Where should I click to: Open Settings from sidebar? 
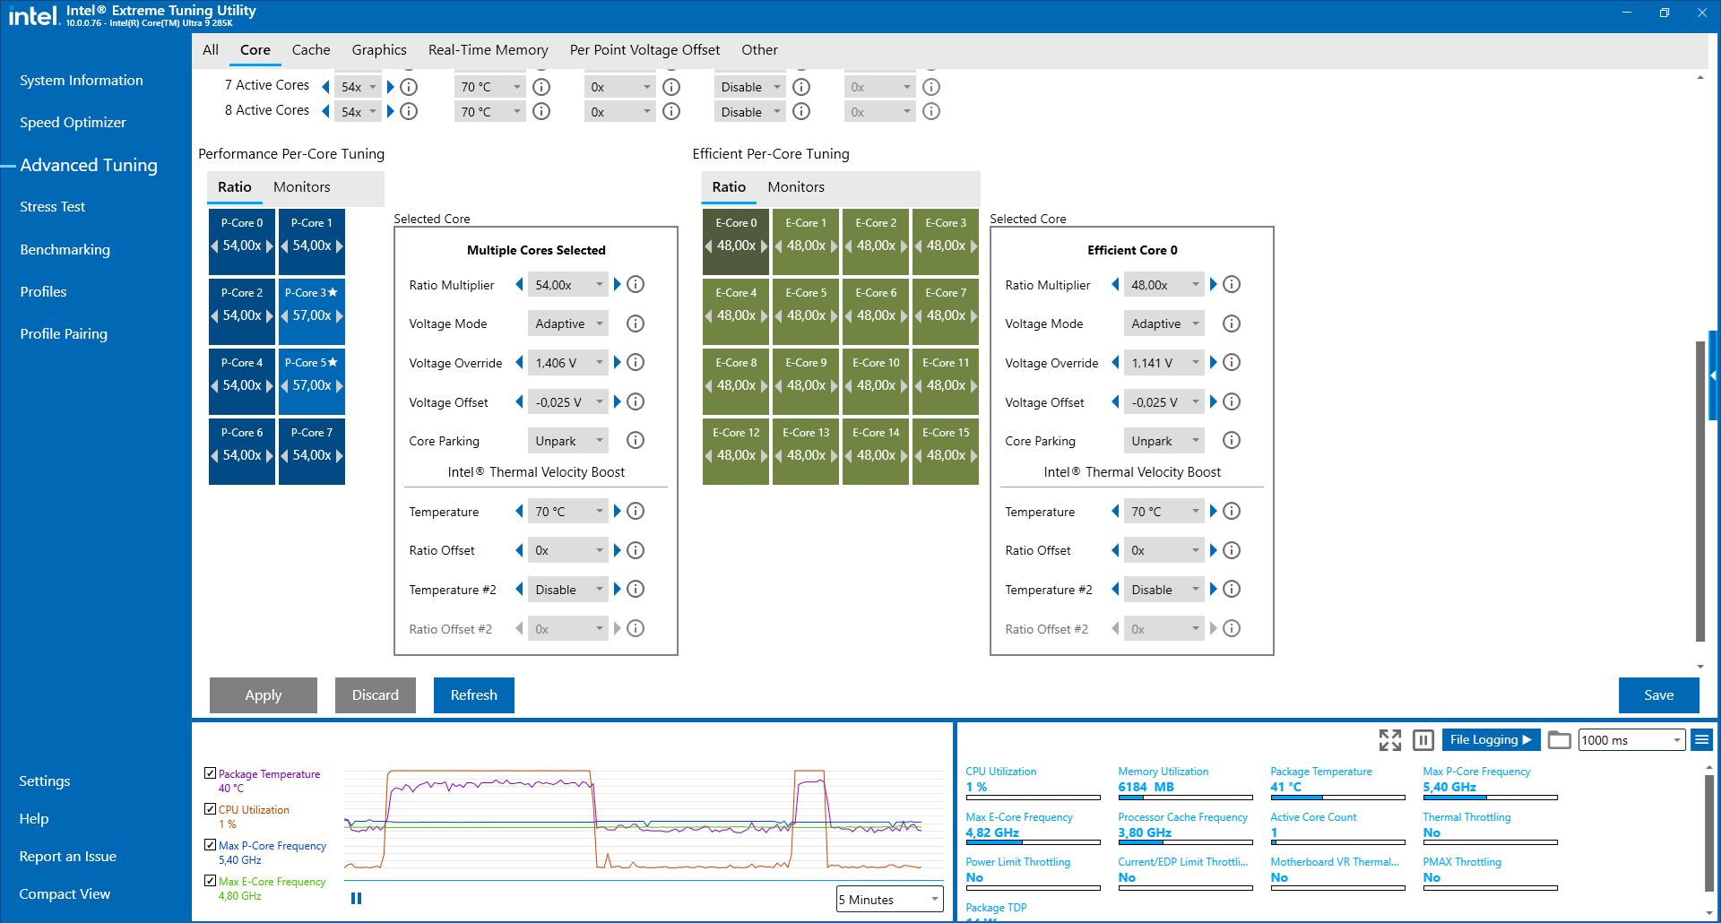click(x=45, y=781)
